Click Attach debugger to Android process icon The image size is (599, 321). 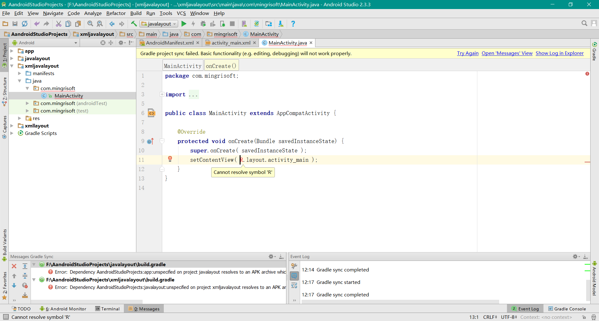coord(222,24)
